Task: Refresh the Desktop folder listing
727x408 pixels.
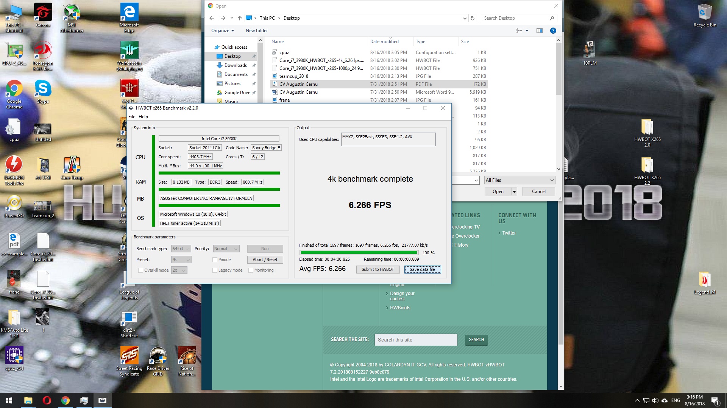Action: coord(472,18)
